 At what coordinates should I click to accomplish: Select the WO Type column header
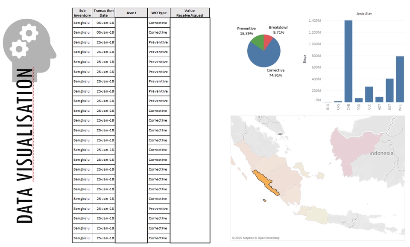[159, 13]
